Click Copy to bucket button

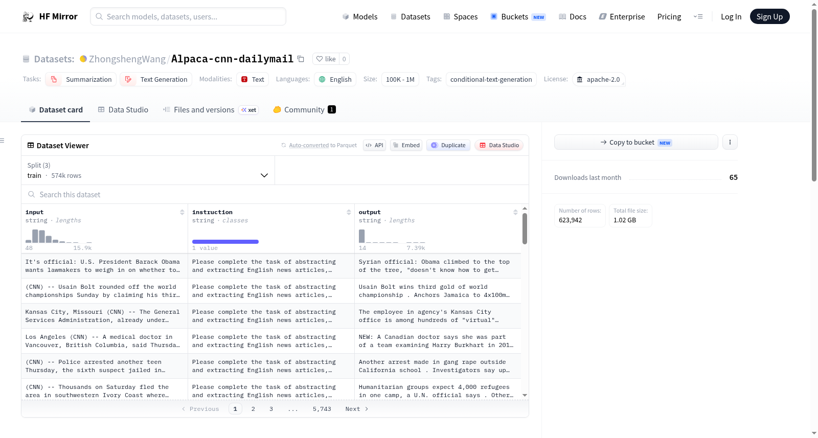[x=636, y=142]
